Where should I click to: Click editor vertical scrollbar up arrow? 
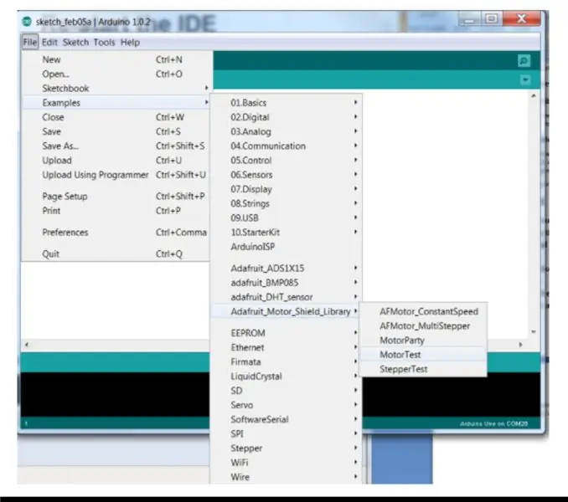533,96
